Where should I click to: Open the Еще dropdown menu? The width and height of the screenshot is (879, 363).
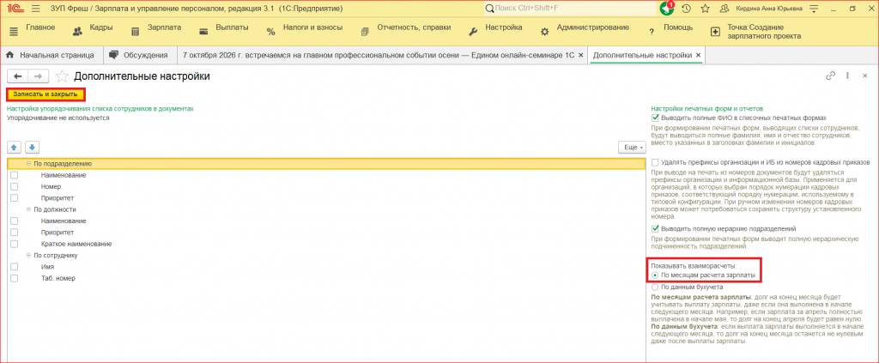point(631,148)
